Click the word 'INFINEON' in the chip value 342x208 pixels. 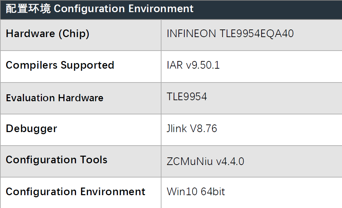192,34
